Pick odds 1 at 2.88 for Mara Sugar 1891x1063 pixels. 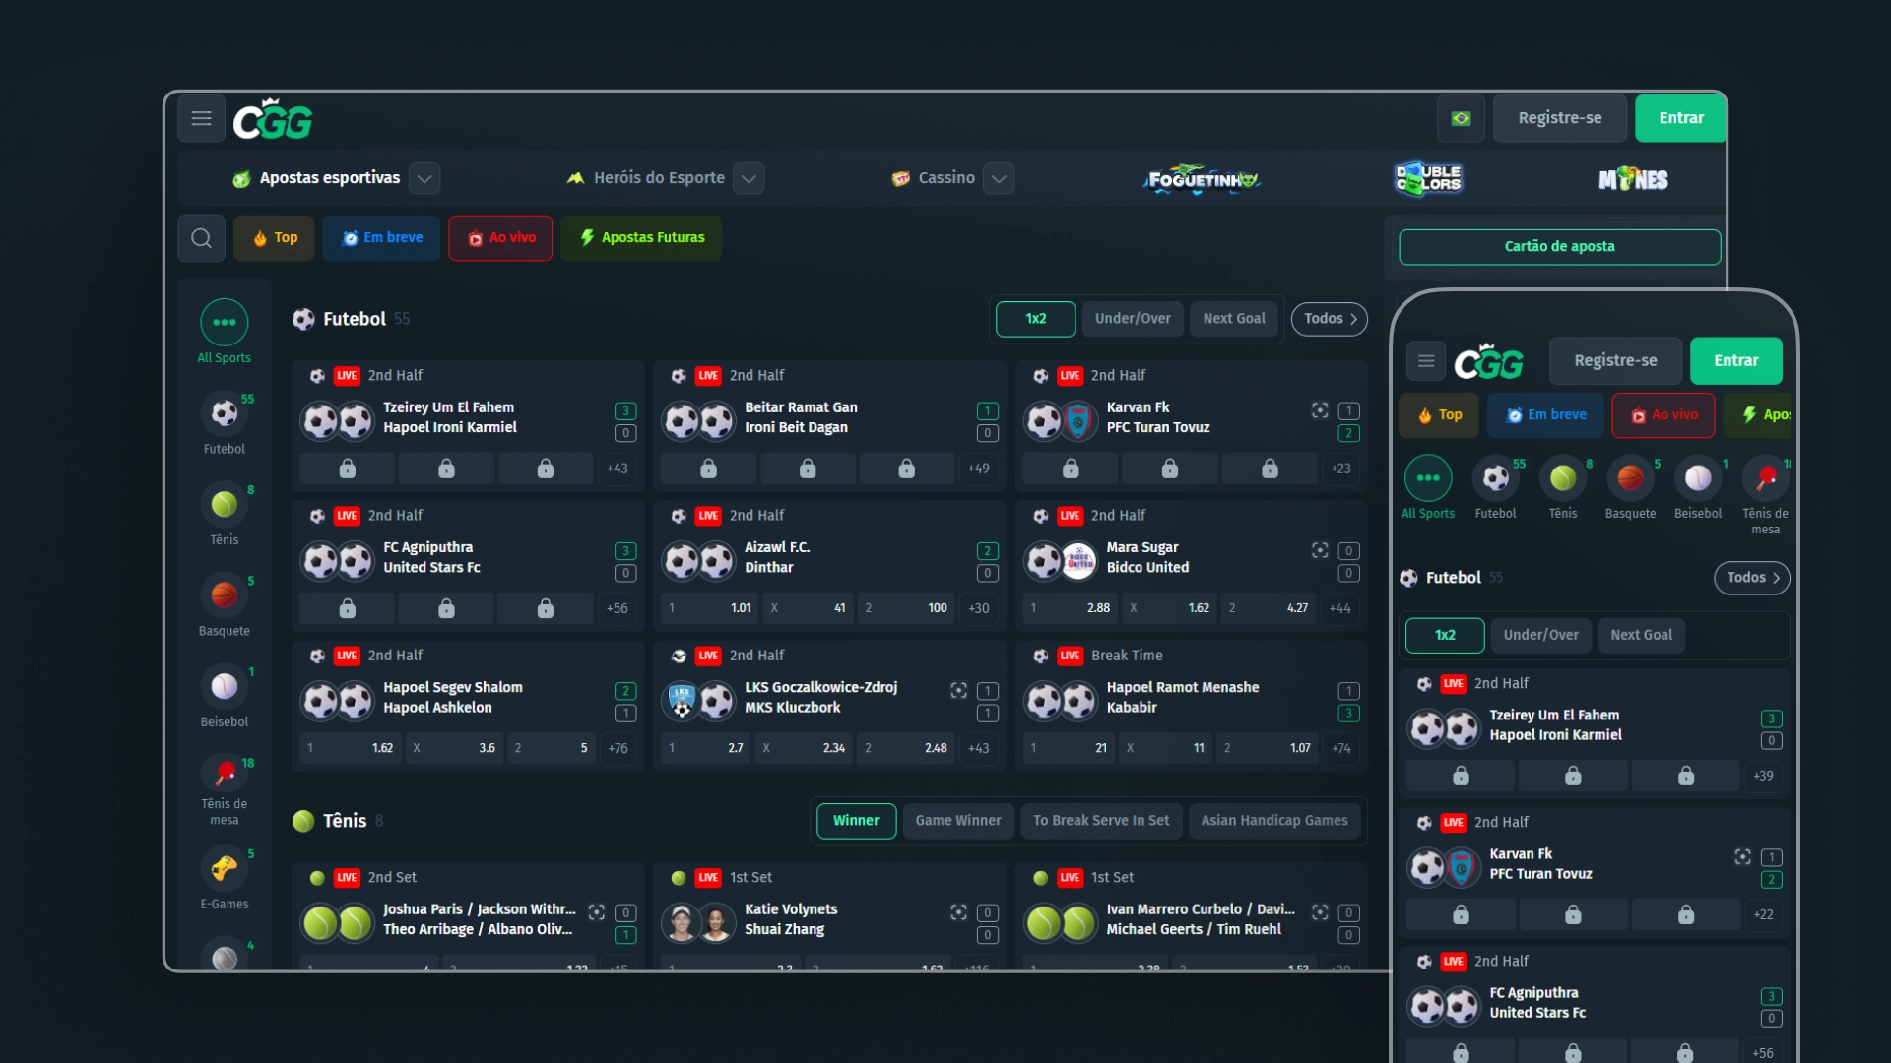1070,608
